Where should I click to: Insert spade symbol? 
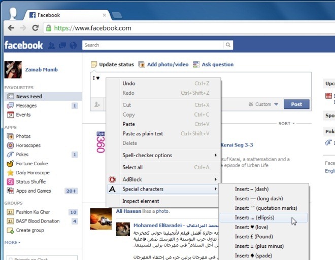tap(263, 255)
